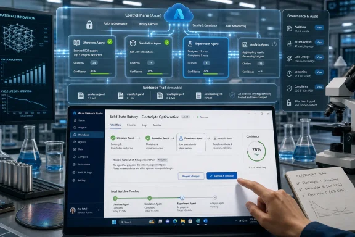Click the chart icon on Analysis Agent card
Screen dimensions: 355x237
tap(245, 44)
